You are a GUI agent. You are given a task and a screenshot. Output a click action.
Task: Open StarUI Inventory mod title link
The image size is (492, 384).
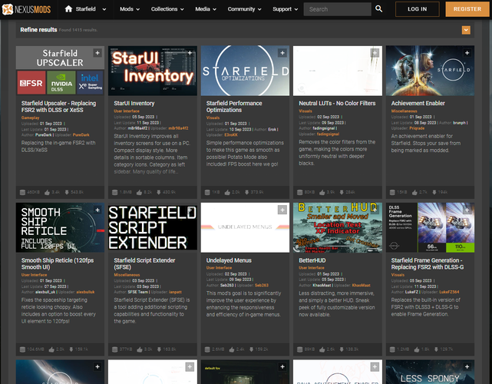134,104
